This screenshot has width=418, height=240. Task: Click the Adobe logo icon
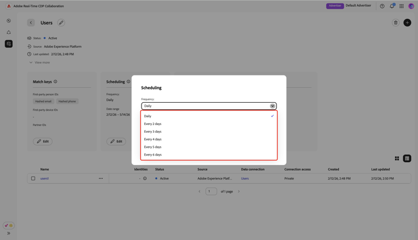click(x=9, y=6)
